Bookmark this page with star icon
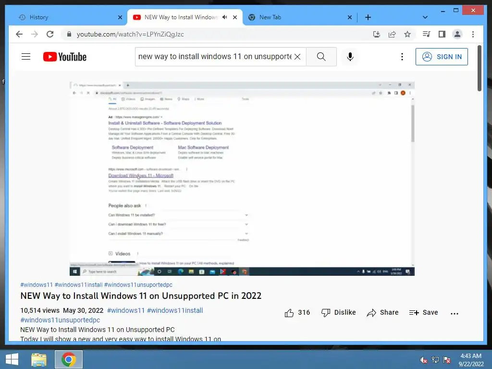This screenshot has width=492, height=369. point(407,34)
